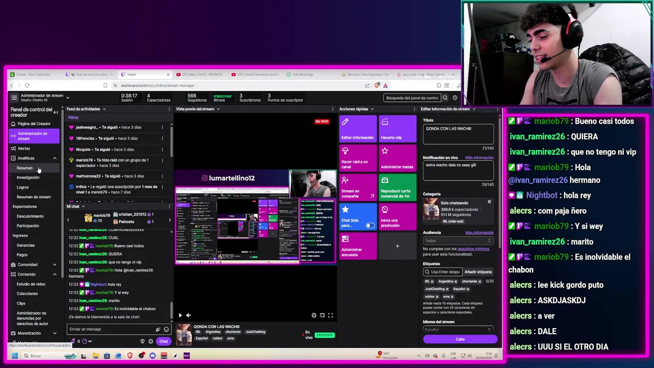Click the Alertas megaphone icon

coord(13,148)
